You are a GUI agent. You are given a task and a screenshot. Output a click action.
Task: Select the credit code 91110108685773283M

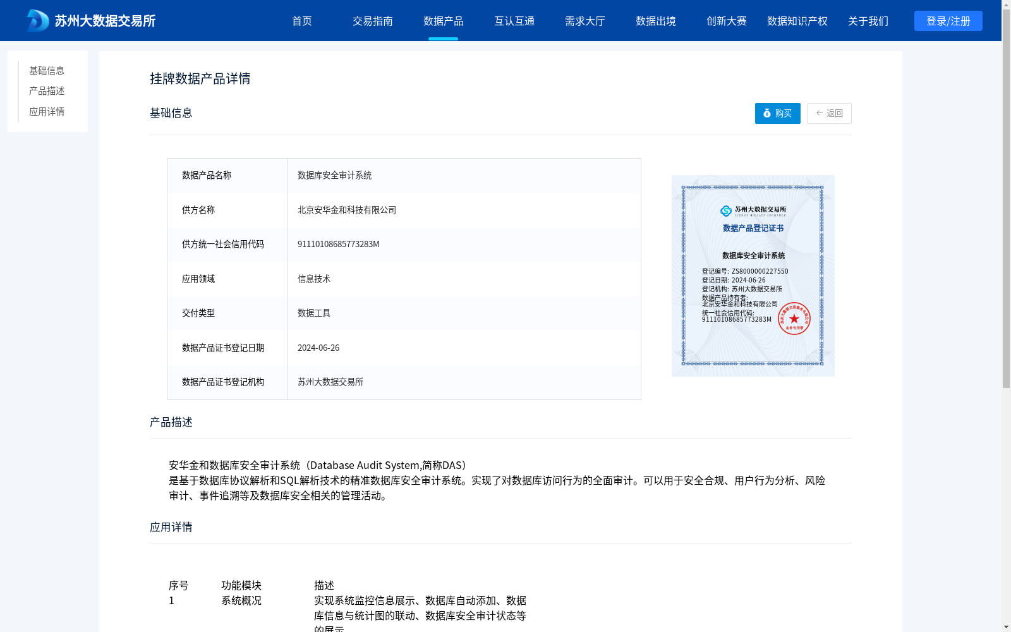coord(339,244)
